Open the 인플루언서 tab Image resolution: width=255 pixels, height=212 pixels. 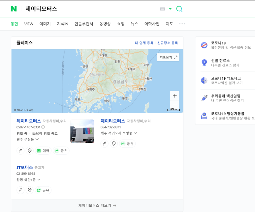coord(84,24)
